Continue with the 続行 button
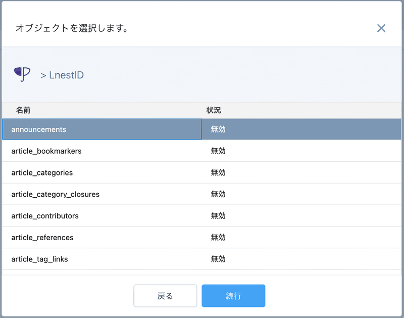 233,296
